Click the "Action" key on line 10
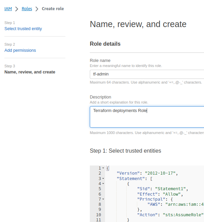204x222 pixels. [147, 215]
